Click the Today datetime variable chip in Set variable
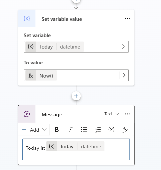161x170 pixels. 55,47
